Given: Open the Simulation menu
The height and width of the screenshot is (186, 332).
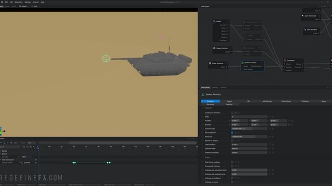Looking at the screenshot, I should coord(19,2).
